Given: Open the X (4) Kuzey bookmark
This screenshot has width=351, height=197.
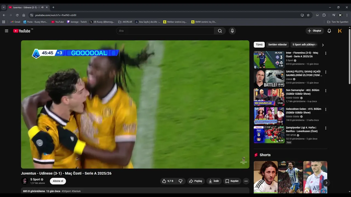Looking at the screenshot, I should click(102, 22).
